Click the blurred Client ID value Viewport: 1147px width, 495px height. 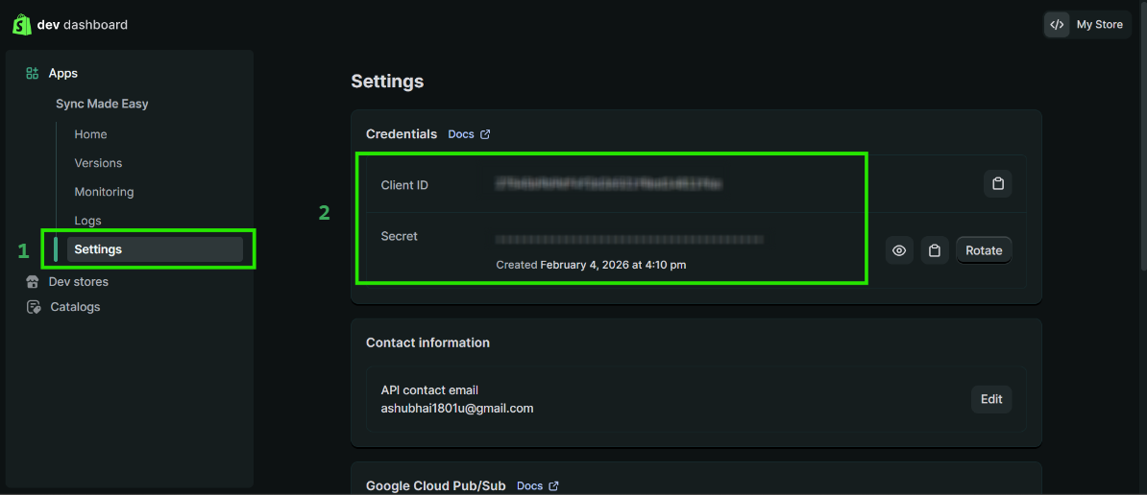(608, 184)
